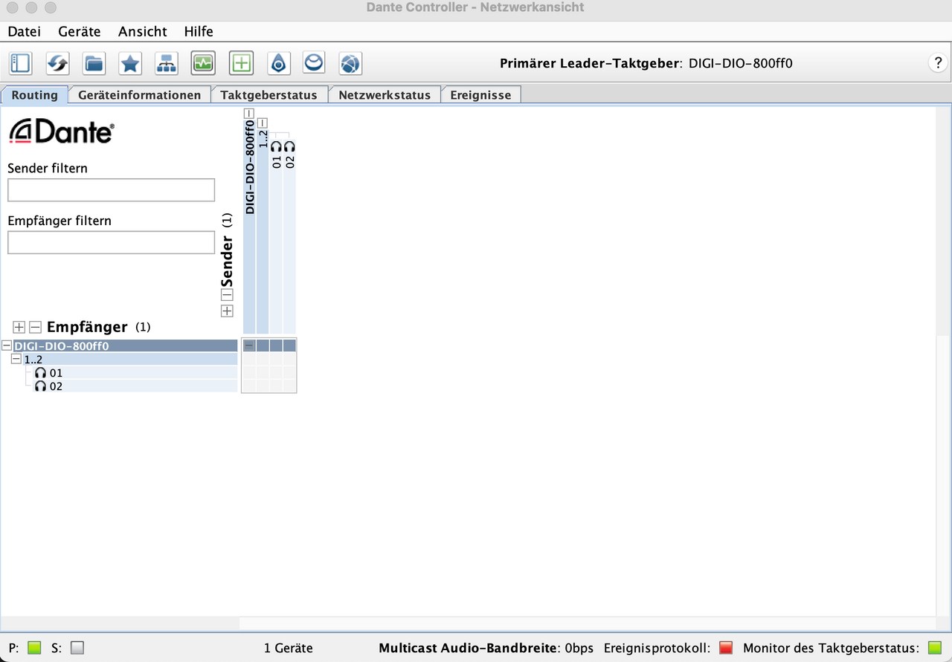Click the help question mark button
The height and width of the screenshot is (662, 952).
pos(939,63)
